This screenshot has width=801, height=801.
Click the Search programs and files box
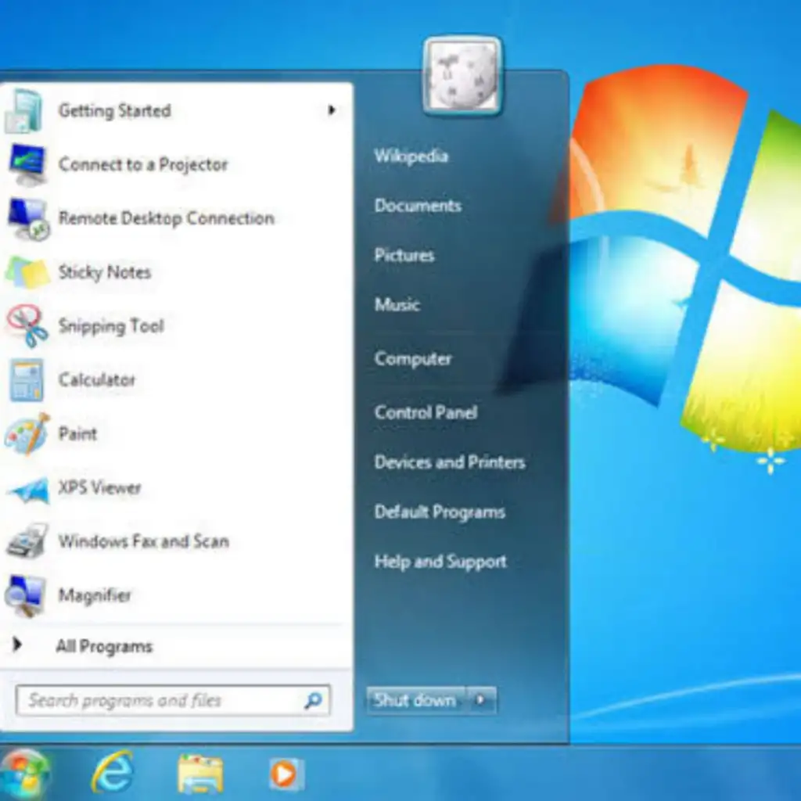coord(160,700)
